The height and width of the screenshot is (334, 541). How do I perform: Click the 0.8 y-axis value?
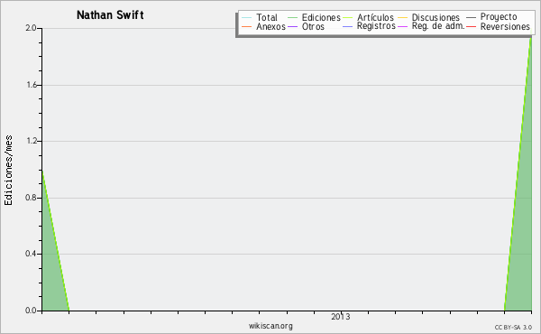[x=31, y=198]
